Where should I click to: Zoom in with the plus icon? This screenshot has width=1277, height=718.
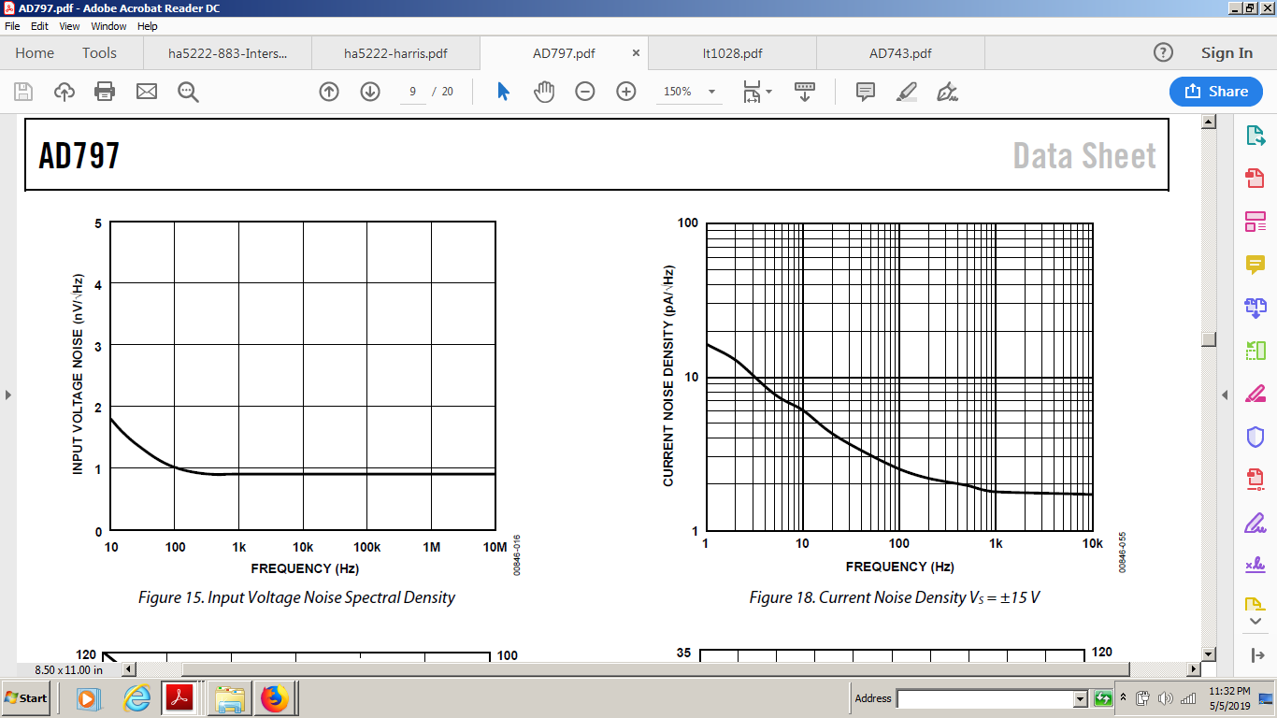pyautogui.click(x=626, y=92)
